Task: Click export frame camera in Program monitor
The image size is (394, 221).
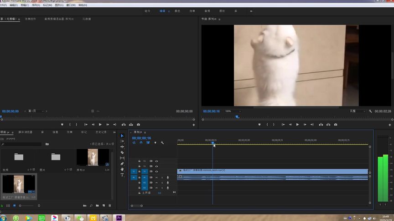Action: point(336,125)
